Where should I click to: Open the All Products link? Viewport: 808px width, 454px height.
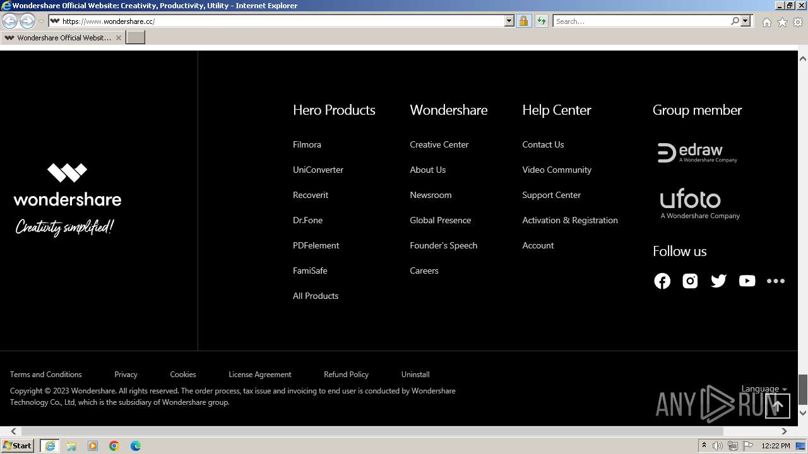pyautogui.click(x=316, y=296)
